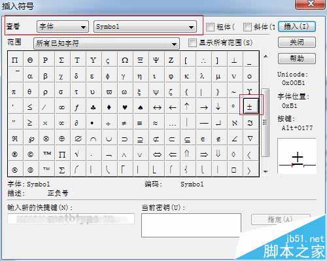
Task: Choose the up arrow ↑ symbol
Action: (x=187, y=107)
